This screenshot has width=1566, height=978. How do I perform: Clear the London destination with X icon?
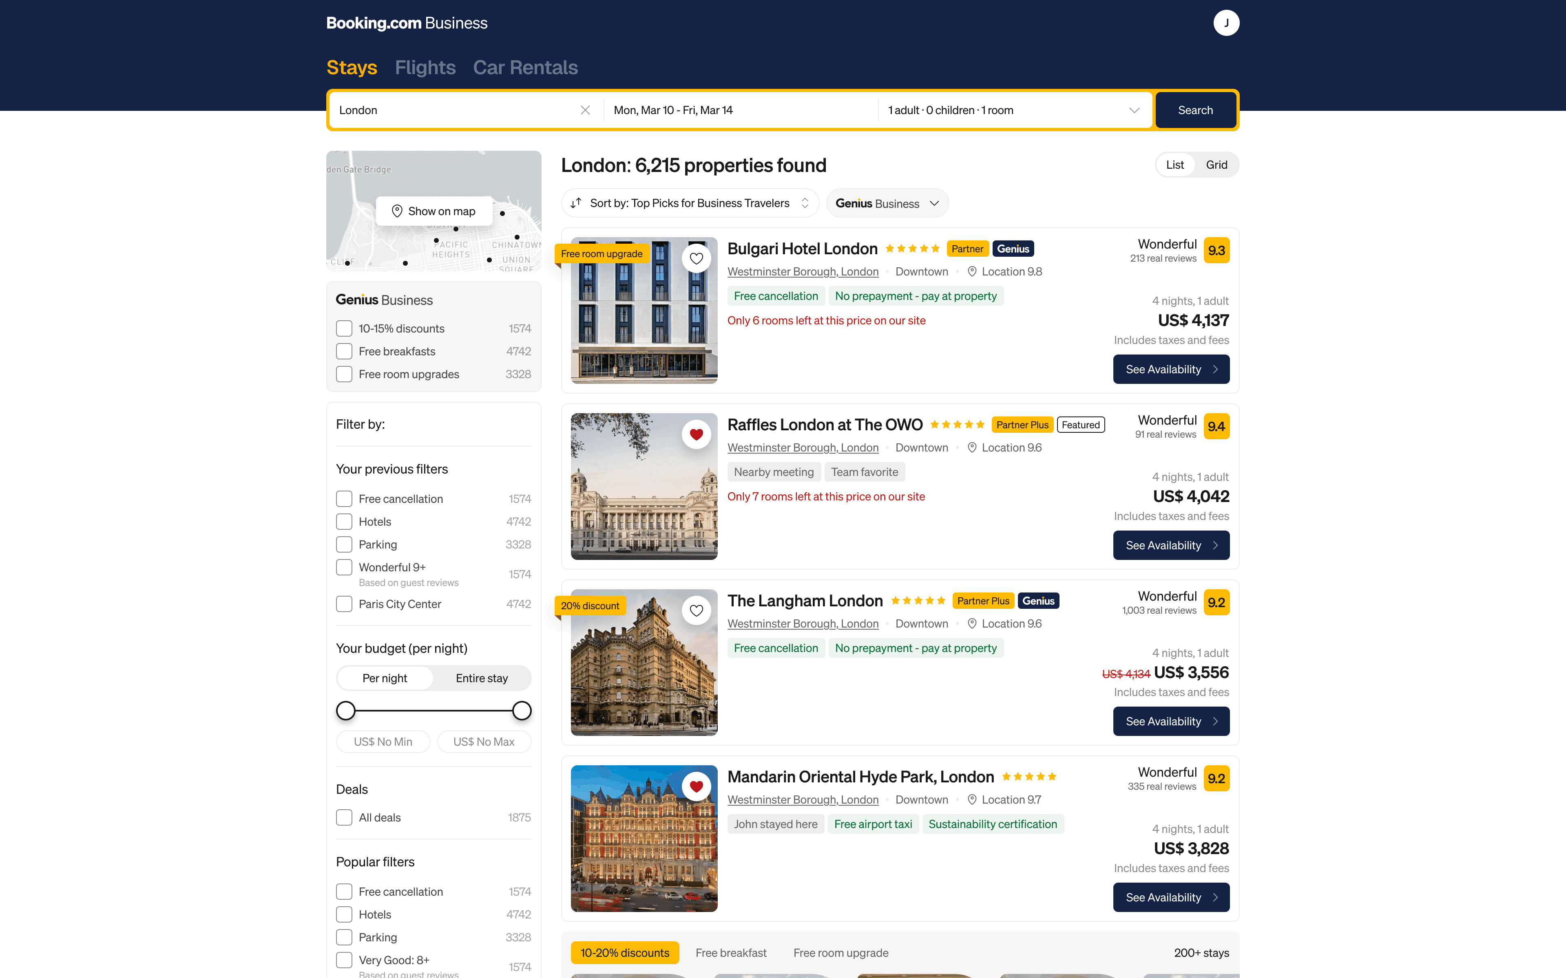pyautogui.click(x=585, y=110)
